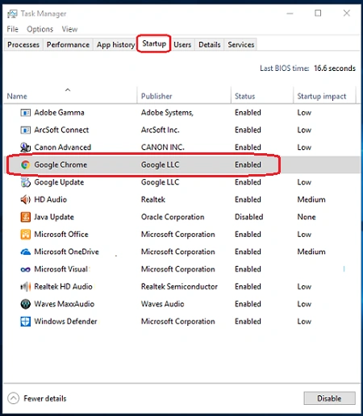Select the Adobe Gamma icon
Screen dimensions: 363x416
[x=26, y=113]
